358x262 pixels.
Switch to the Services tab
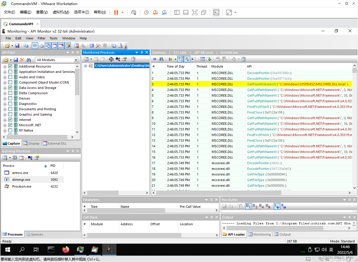(x=34, y=234)
